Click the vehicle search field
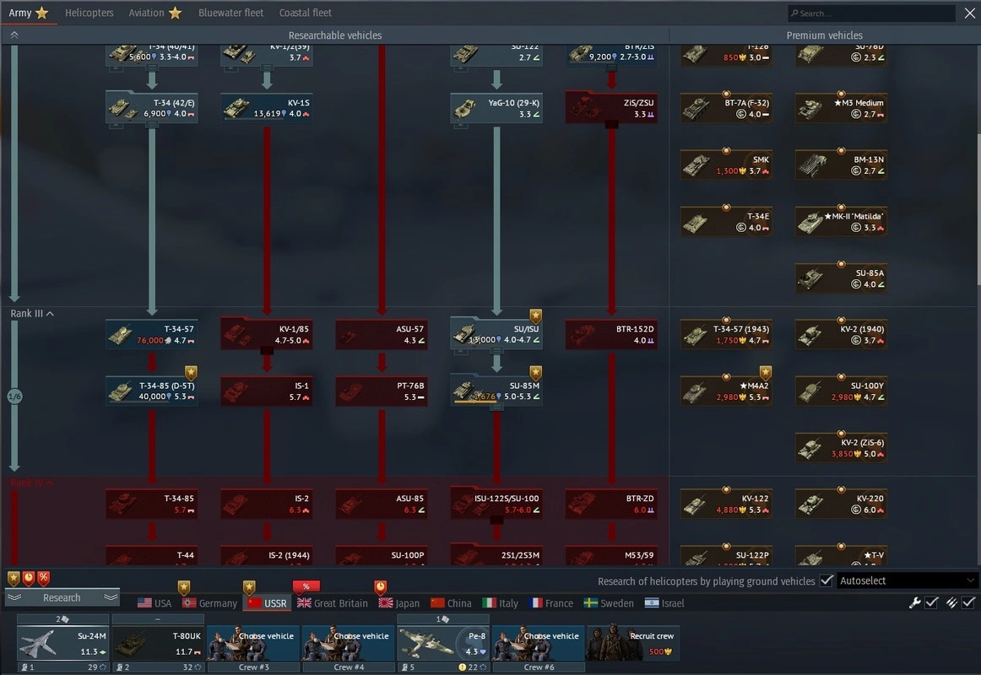The width and height of the screenshot is (981, 675). (x=871, y=13)
